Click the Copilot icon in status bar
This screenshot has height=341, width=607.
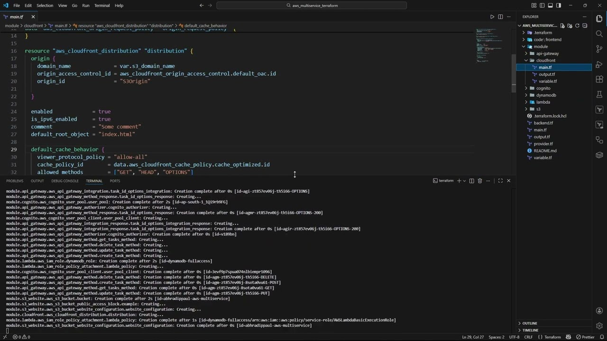(x=569, y=337)
